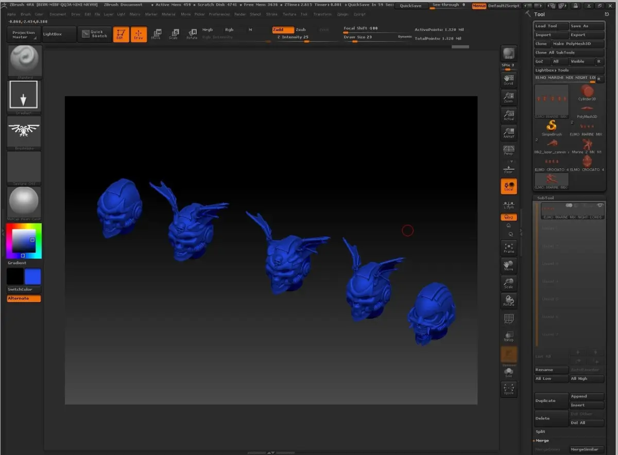Toggle Local transformations button
Image resolution: width=618 pixels, height=455 pixels.
[x=509, y=186]
